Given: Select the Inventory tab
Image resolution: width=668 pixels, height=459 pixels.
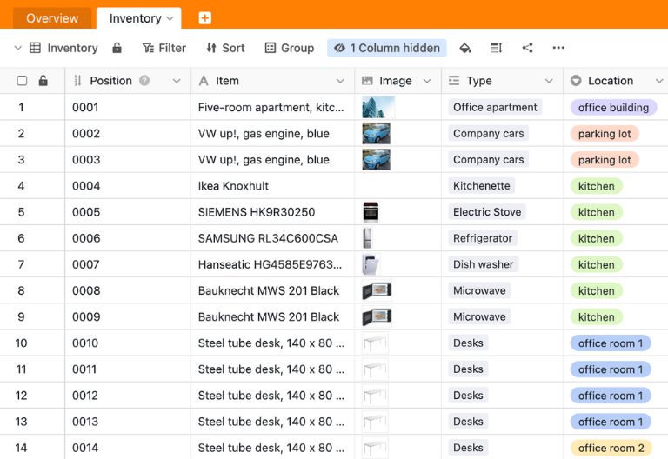Looking at the screenshot, I should click(x=136, y=18).
